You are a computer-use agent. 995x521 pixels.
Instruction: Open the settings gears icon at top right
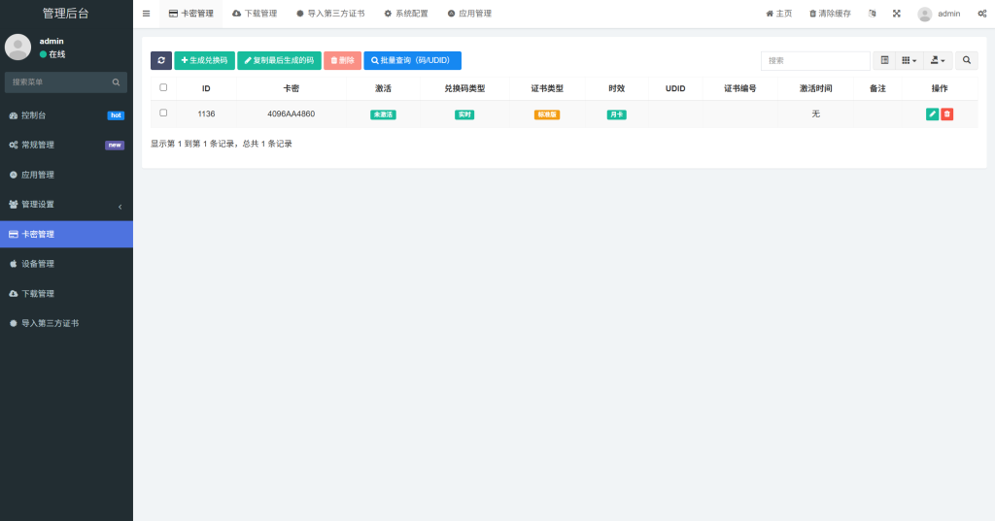click(x=980, y=14)
